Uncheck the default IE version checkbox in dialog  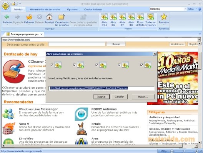[x=141, y=65]
